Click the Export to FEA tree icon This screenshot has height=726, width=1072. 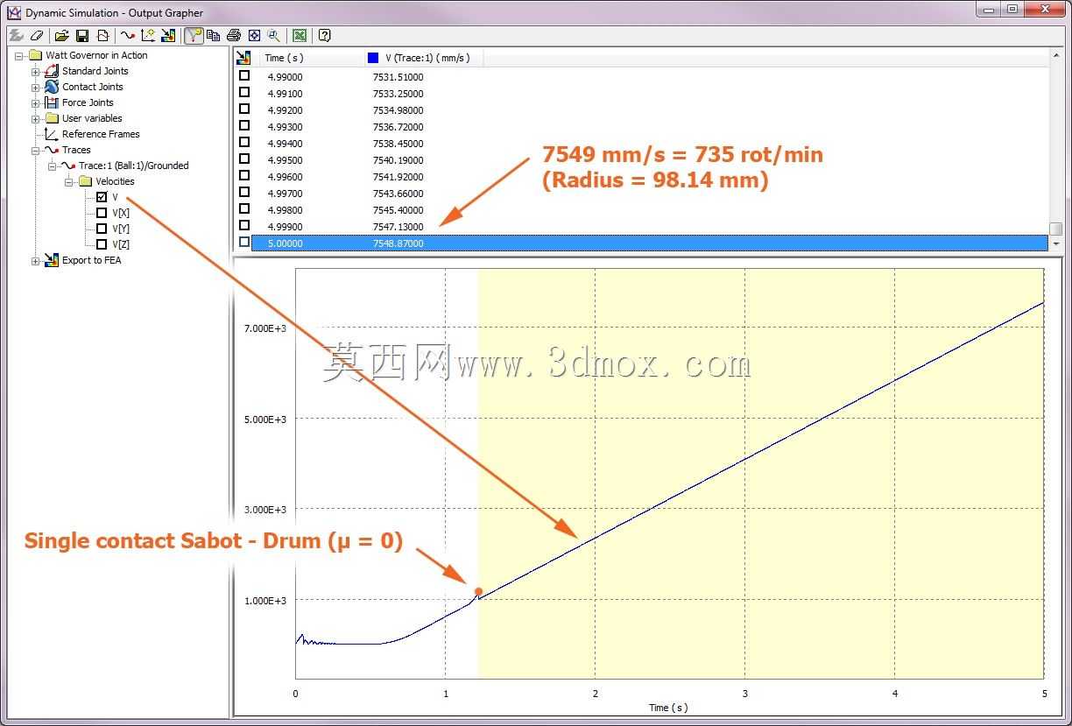click(x=52, y=260)
